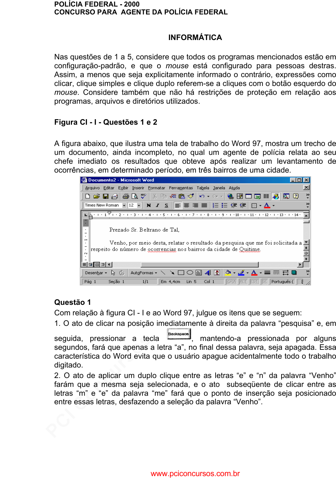Open the Ferramentas menu
The width and height of the screenshot is (336, 484).
180,188
